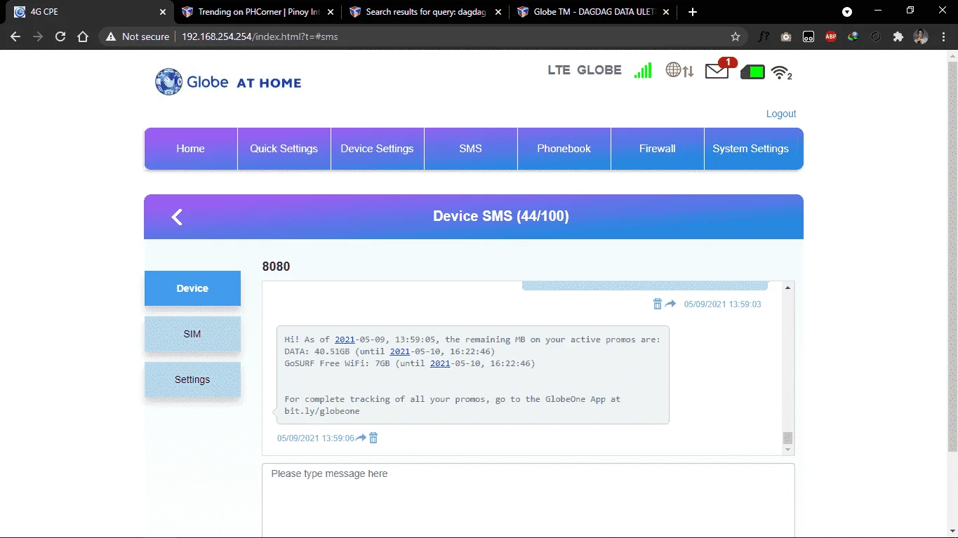Image resolution: width=958 pixels, height=538 pixels.
Task: Forward the message dated 05/09/2021 13:59:06
Action: (361, 438)
